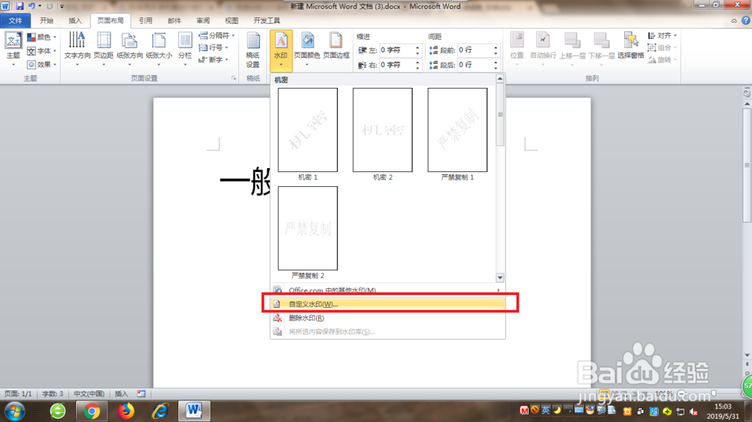
Task: Switch to the Review (审阅) tab
Action: tap(203, 20)
